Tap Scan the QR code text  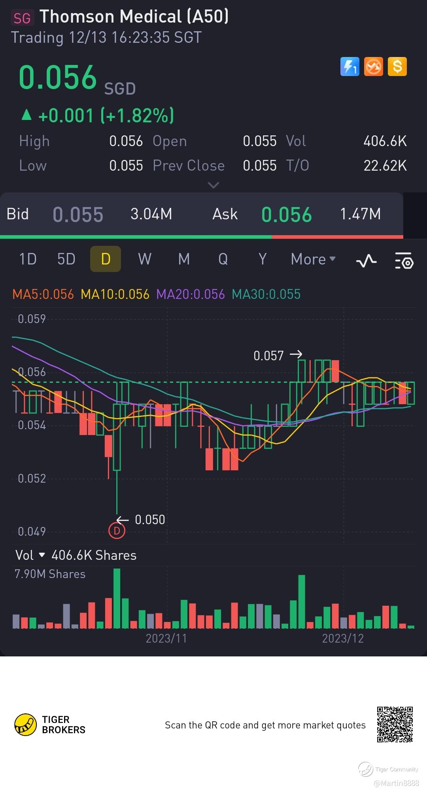coord(265,725)
